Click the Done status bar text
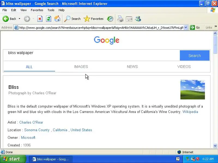This screenshot has width=218, height=163. (x=9, y=152)
